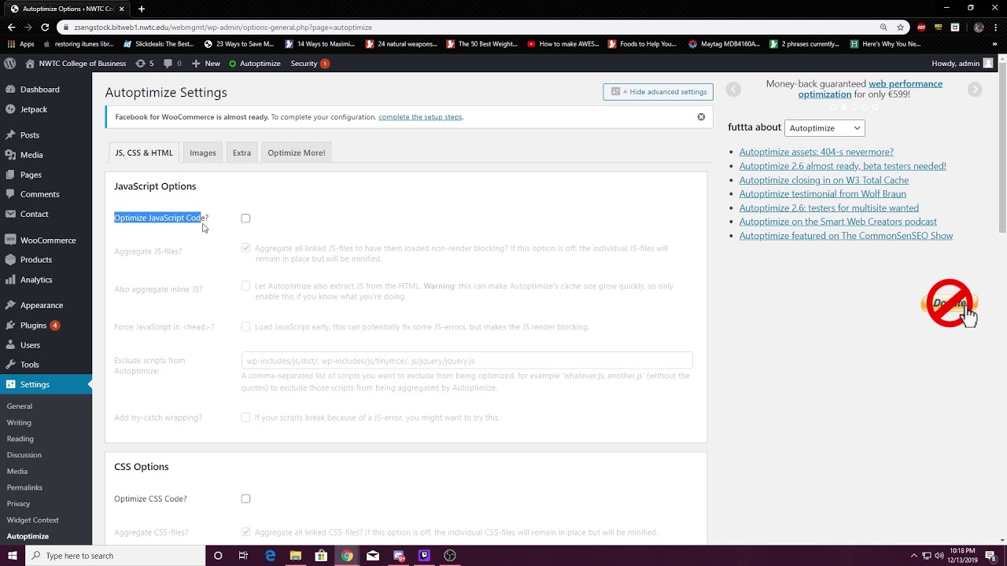Open Microsoft Edge from the taskbar

[270, 556]
